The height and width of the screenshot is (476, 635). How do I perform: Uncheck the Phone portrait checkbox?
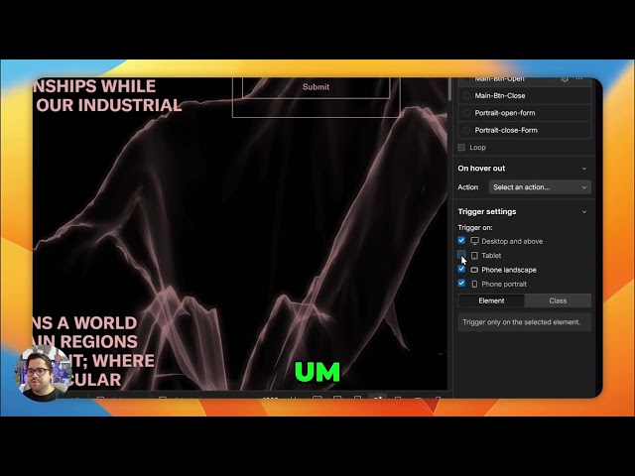(x=461, y=284)
